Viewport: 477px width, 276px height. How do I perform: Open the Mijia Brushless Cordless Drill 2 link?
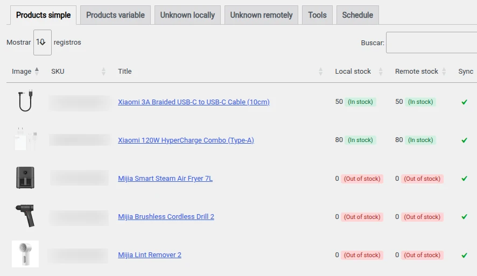[x=166, y=217]
